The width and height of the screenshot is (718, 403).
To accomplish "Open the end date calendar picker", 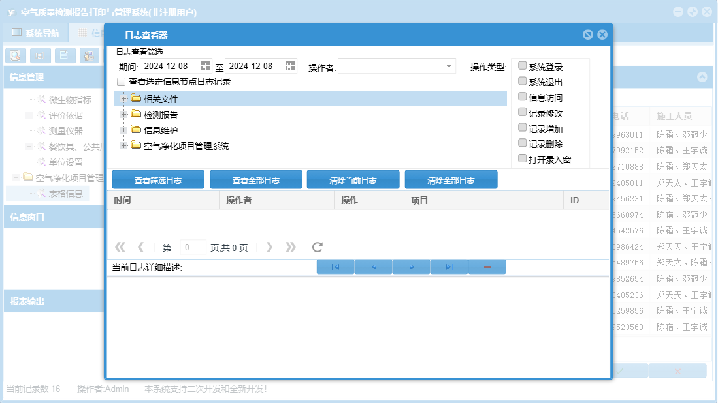I will 290,66.
